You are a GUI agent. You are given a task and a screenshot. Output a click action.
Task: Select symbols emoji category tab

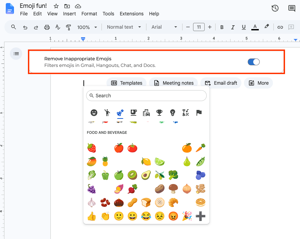[186, 113]
